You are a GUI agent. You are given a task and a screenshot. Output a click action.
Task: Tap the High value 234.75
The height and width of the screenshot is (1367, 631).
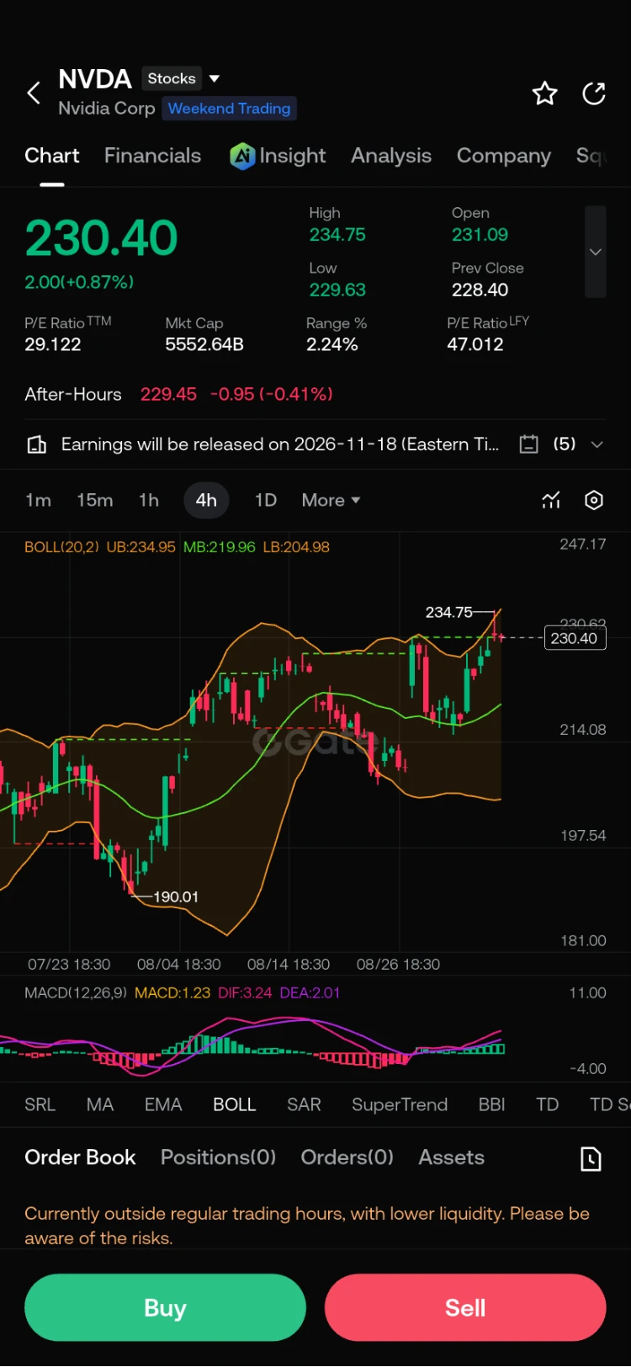coord(337,235)
